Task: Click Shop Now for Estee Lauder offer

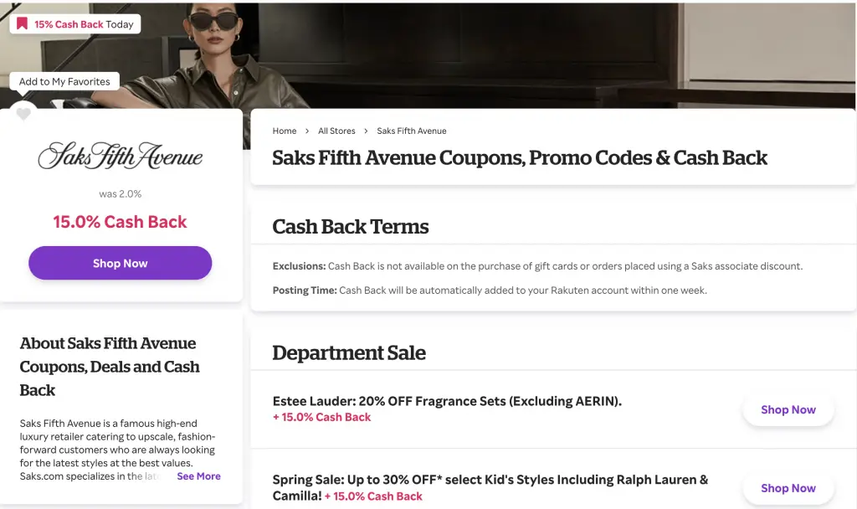Action: pyautogui.click(x=788, y=410)
